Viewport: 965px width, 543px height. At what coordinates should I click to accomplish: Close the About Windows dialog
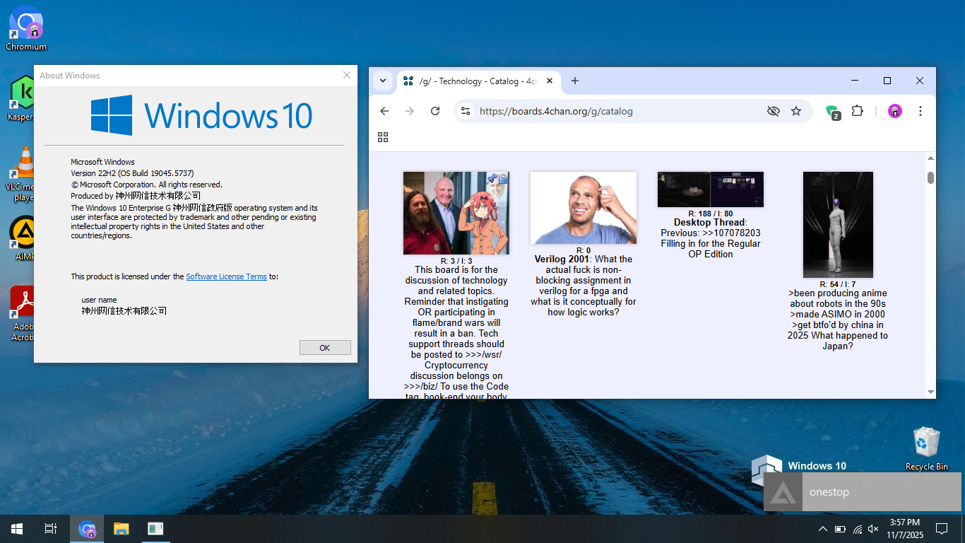347,75
